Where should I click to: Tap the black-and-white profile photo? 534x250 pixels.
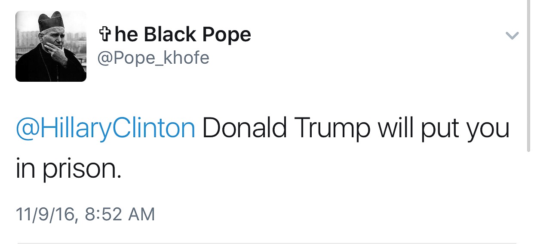(51, 46)
